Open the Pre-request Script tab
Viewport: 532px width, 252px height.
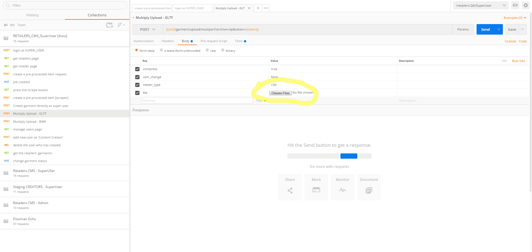[214, 41]
